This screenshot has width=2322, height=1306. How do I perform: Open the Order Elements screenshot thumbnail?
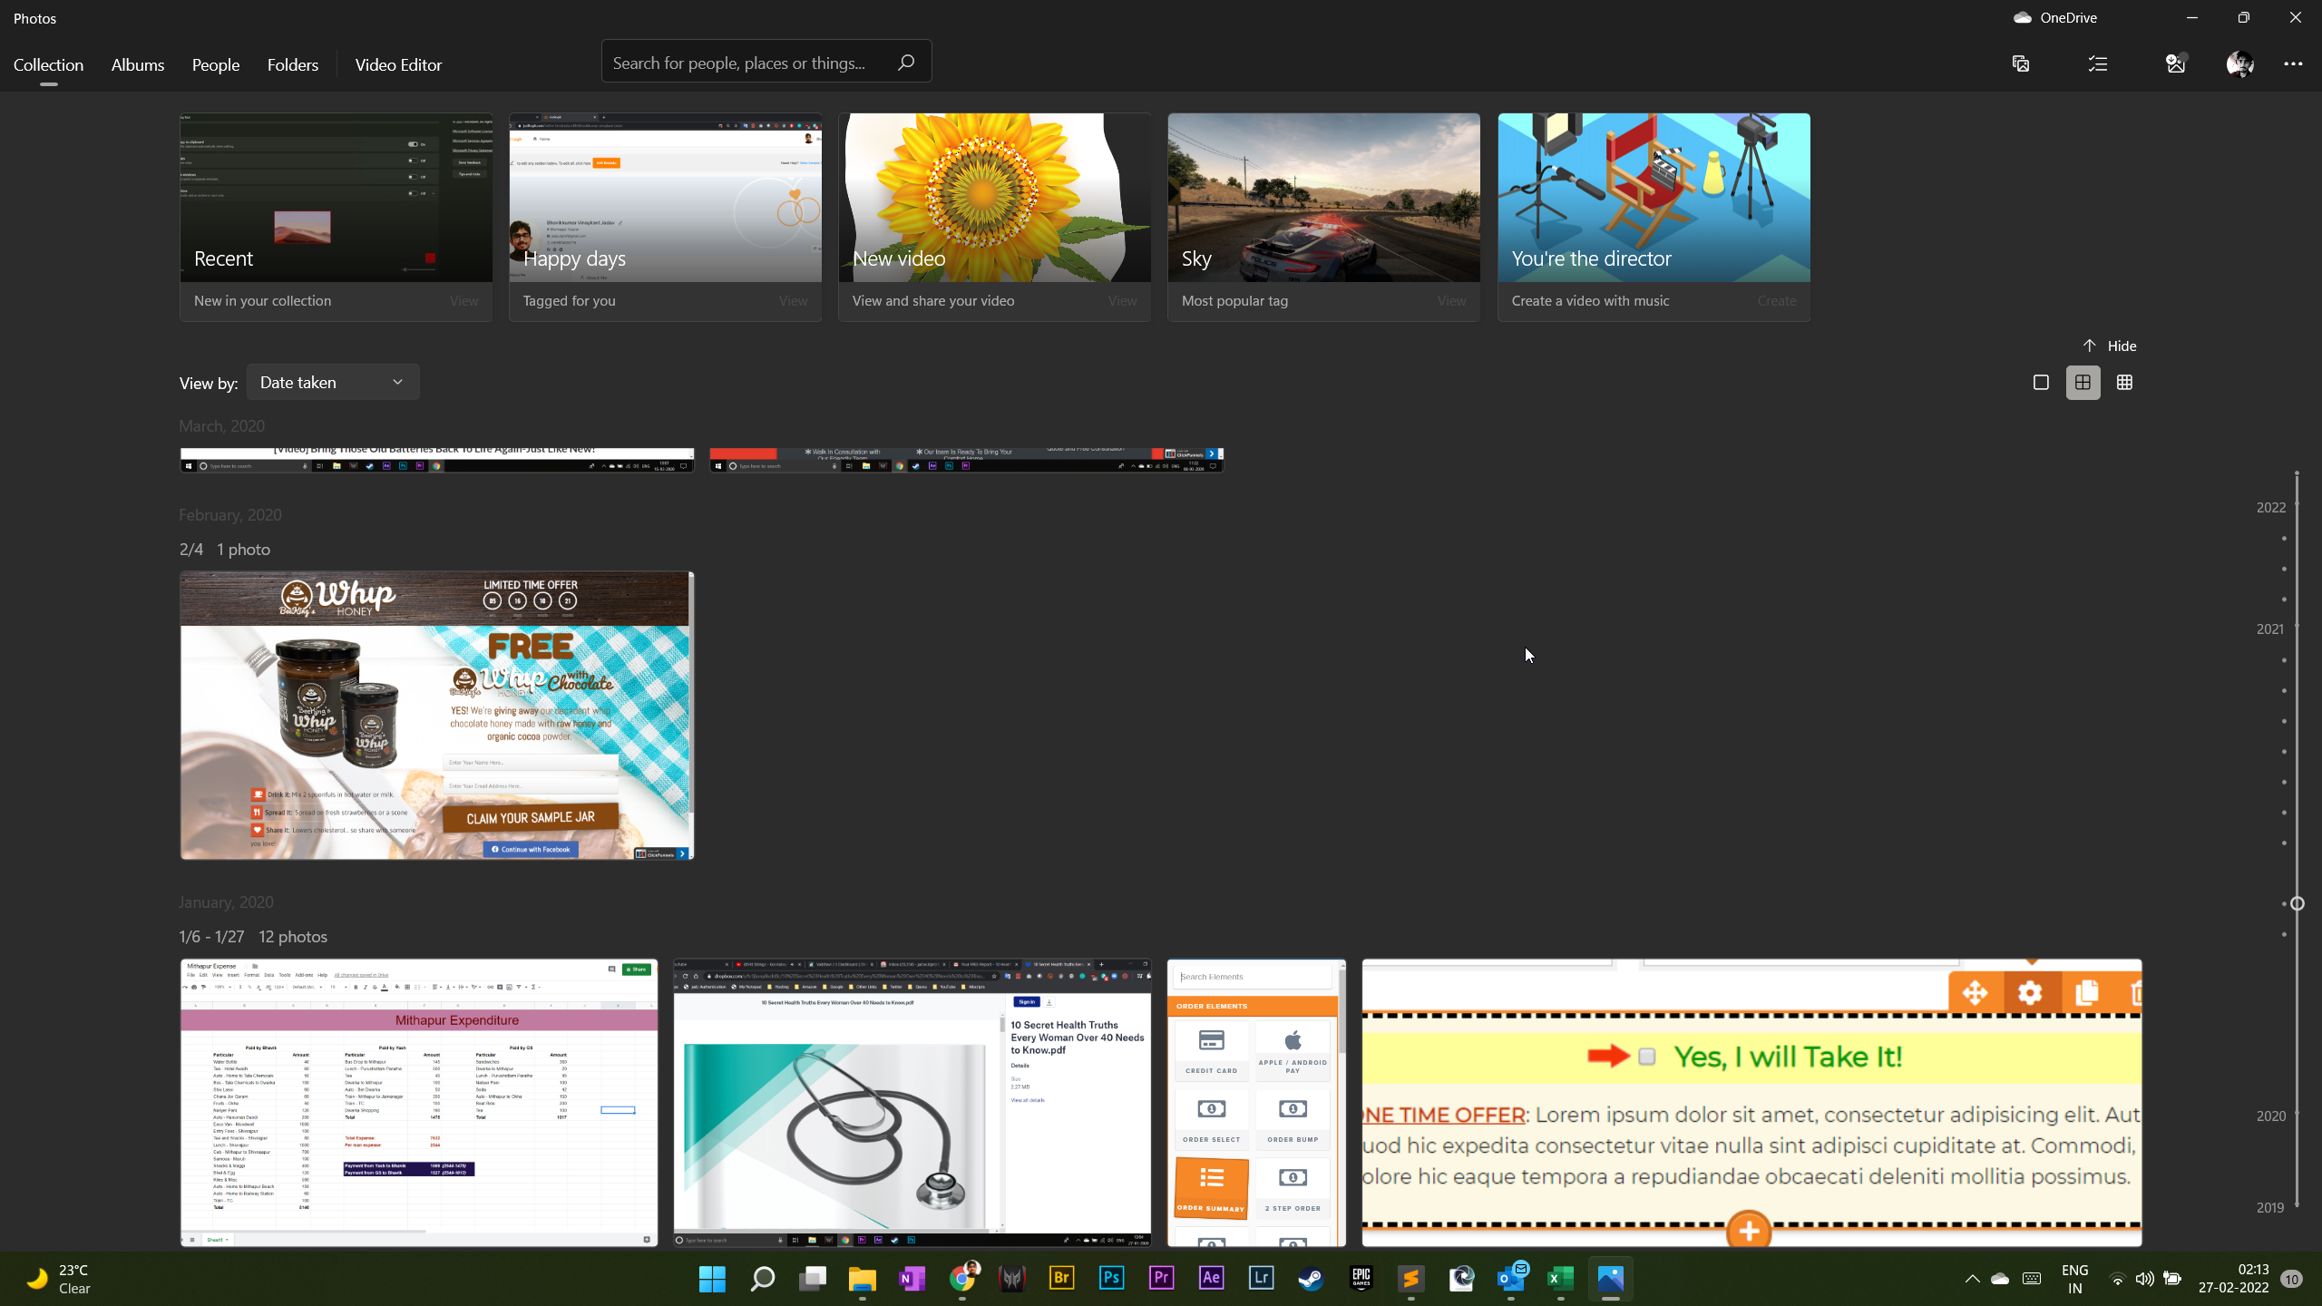tap(1256, 1102)
